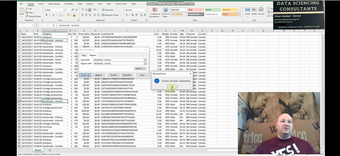Image resolution: width=340 pixels, height=156 pixels.
Task: Click Options >> in Find and Replace
Action: click(x=140, y=69)
